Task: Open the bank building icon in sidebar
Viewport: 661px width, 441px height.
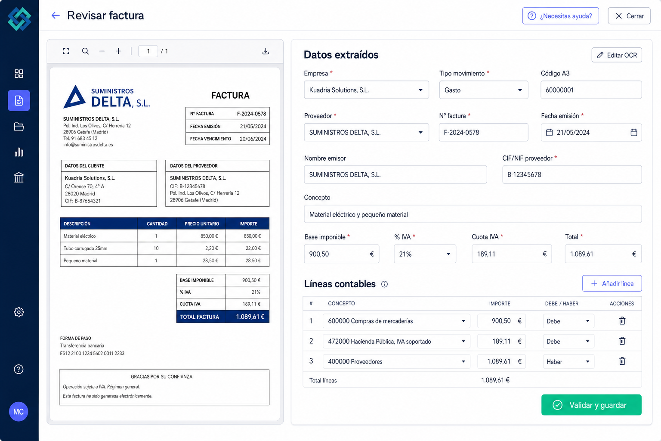Action: coord(19,177)
